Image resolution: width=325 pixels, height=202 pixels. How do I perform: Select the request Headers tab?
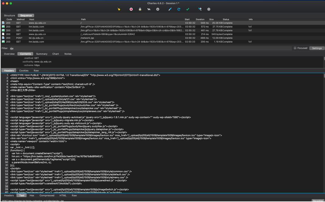9,71
